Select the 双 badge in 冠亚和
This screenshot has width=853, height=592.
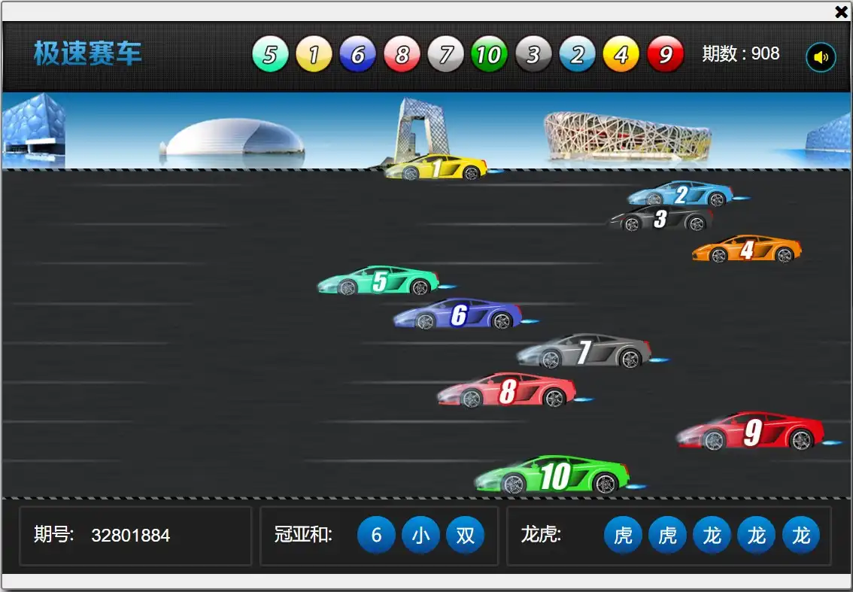[x=465, y=535]
